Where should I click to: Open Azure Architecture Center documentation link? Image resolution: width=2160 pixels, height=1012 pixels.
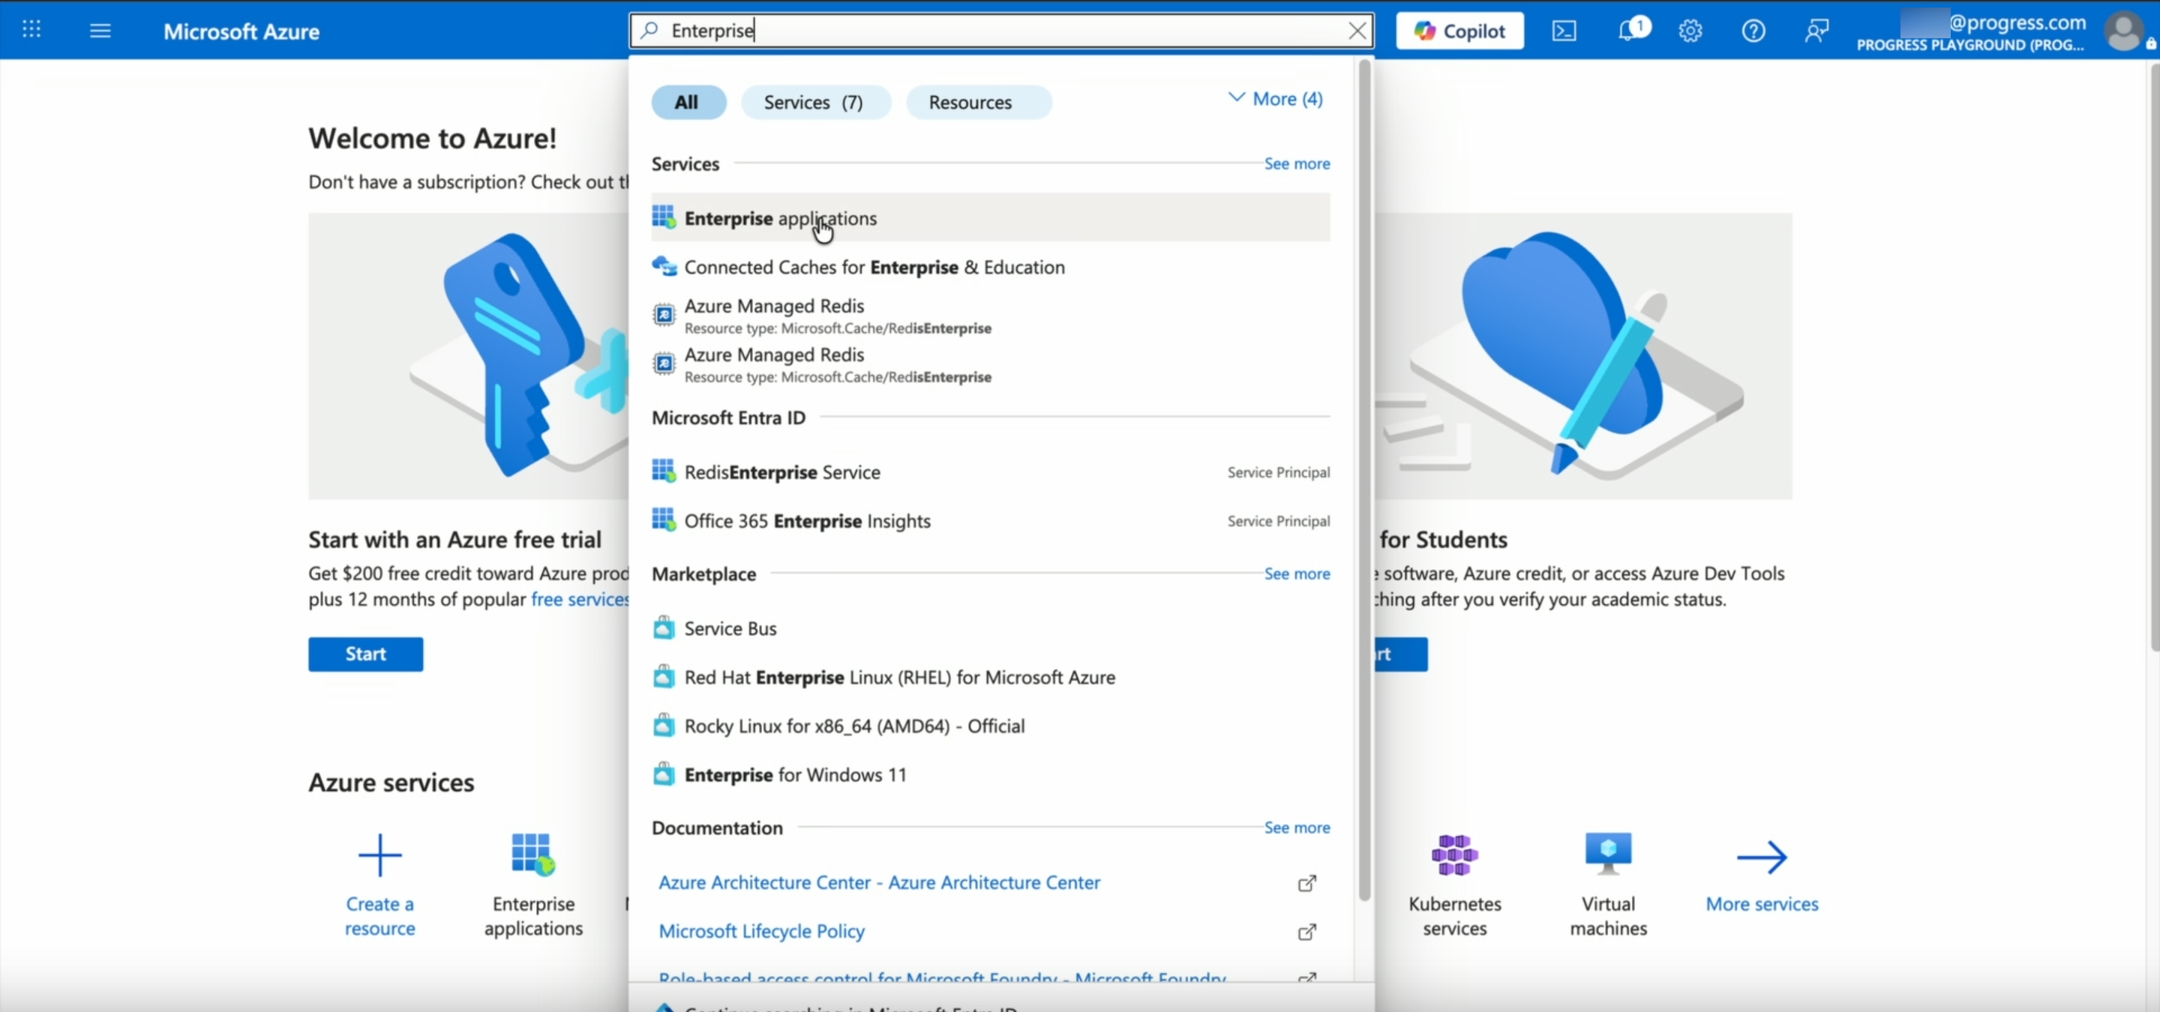(x=879, y=882)
